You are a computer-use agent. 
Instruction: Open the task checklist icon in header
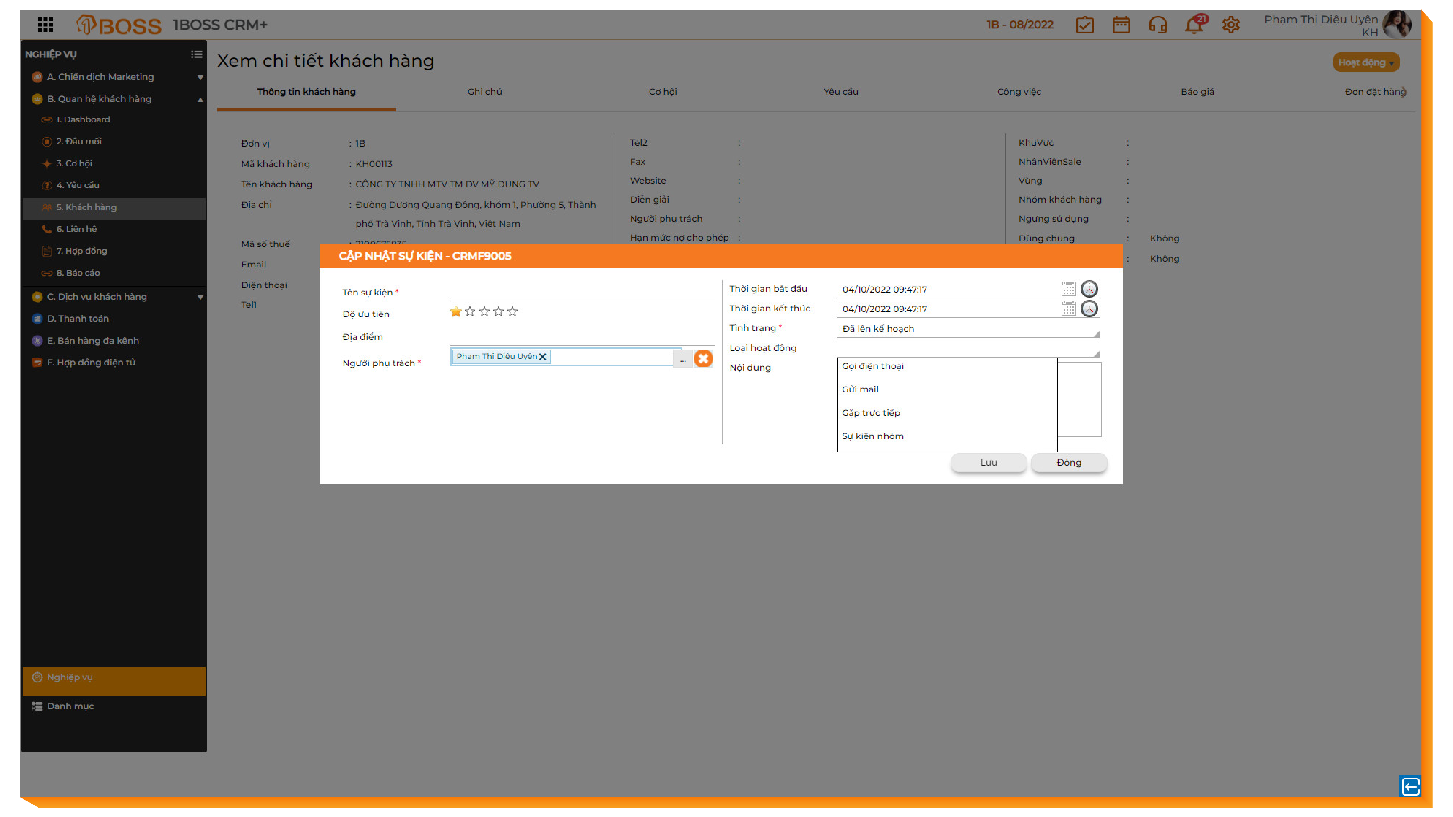point(1084,25)
